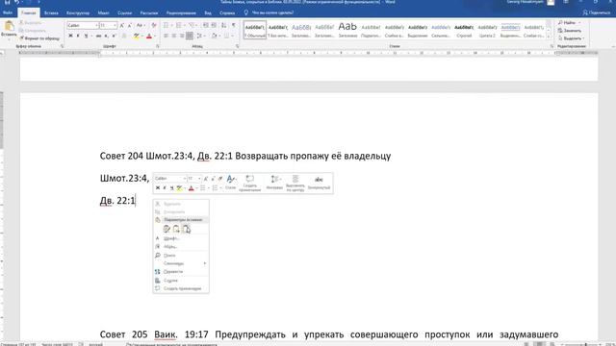
Task: Click Найти in the editing group
Action: [569, 23]
